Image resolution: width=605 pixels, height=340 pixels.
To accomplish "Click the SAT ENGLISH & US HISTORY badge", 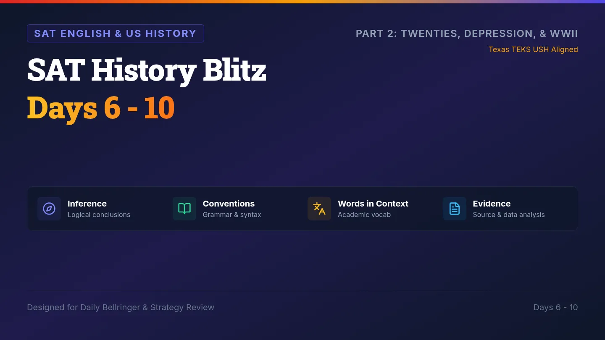I will (116, 34).
